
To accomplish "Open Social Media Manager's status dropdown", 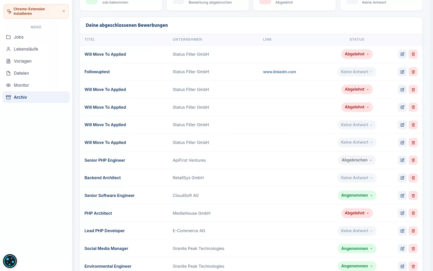I will (x=357, y=248).
